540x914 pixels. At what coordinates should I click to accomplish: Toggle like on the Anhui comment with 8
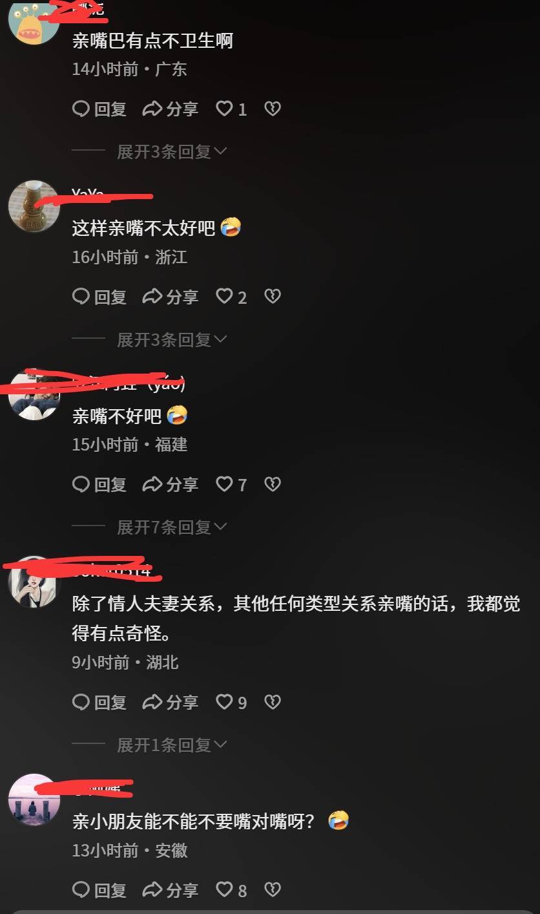pyautogui.click(x=231, y=891)
